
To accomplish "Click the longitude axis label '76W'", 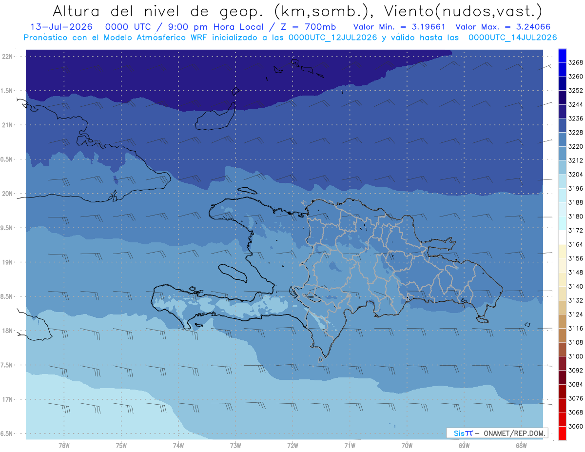I will click(64, 445).
